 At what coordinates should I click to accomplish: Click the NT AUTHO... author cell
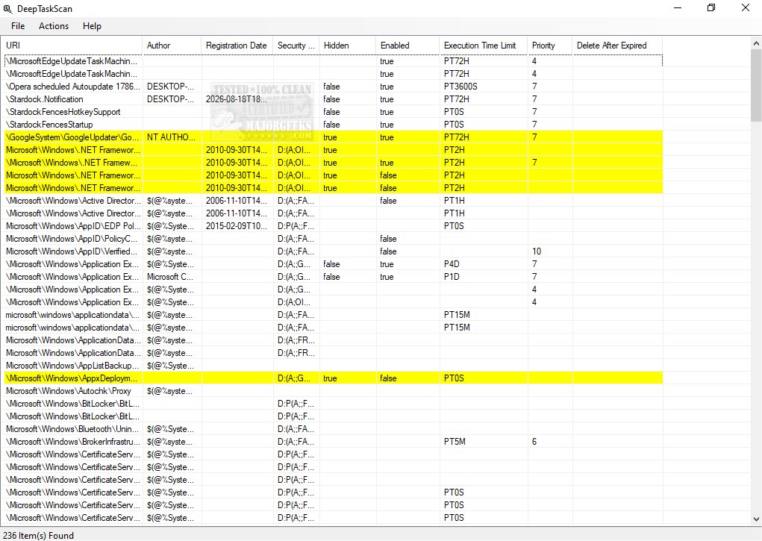coord(171,137)
